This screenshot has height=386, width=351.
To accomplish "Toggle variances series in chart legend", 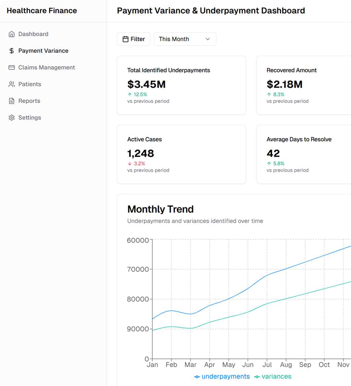I will (x=273, y=376).
